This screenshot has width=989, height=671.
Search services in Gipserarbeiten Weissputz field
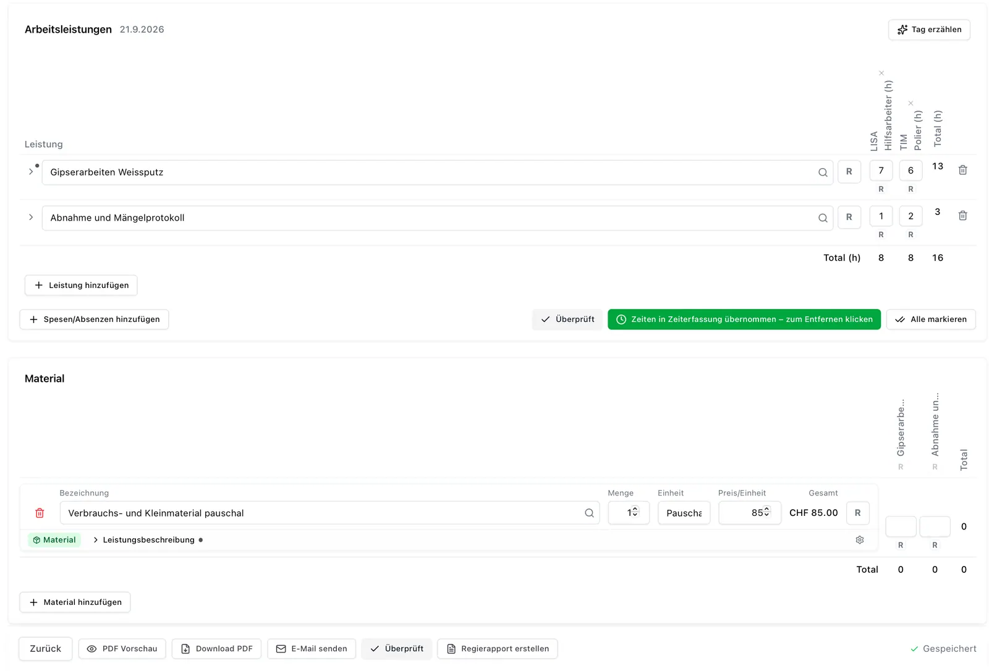coord(823,172)
